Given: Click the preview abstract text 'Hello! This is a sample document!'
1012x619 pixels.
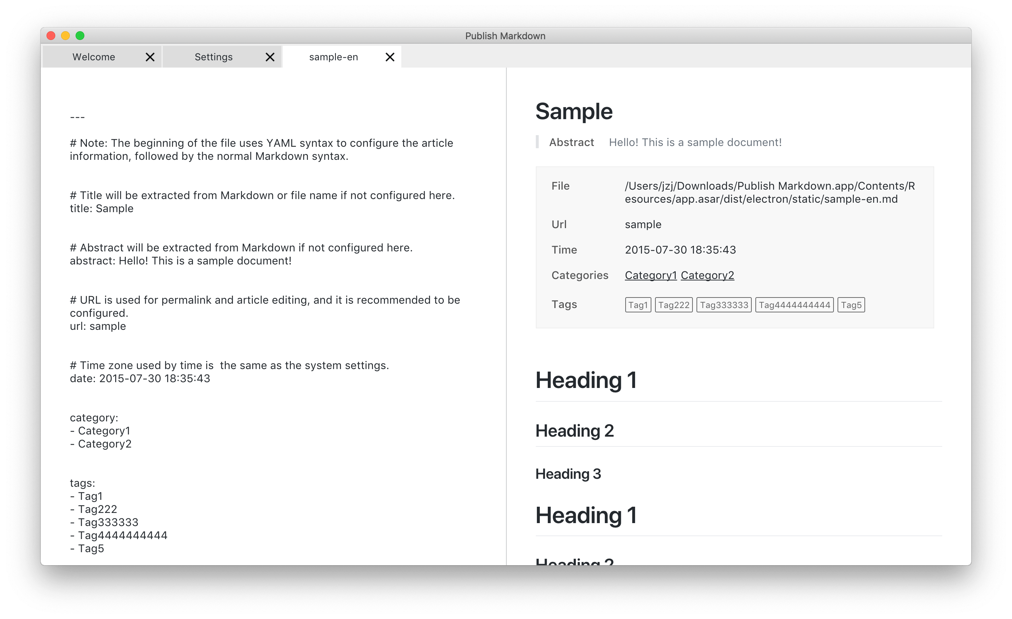Looking at the screenshot, I should tap(695, 142).
